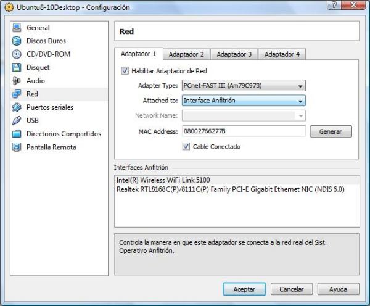Uncheck the Cable Conectado checkbox
The height and width of the screenshot is (306, 370).
click(x=186, y=147)
